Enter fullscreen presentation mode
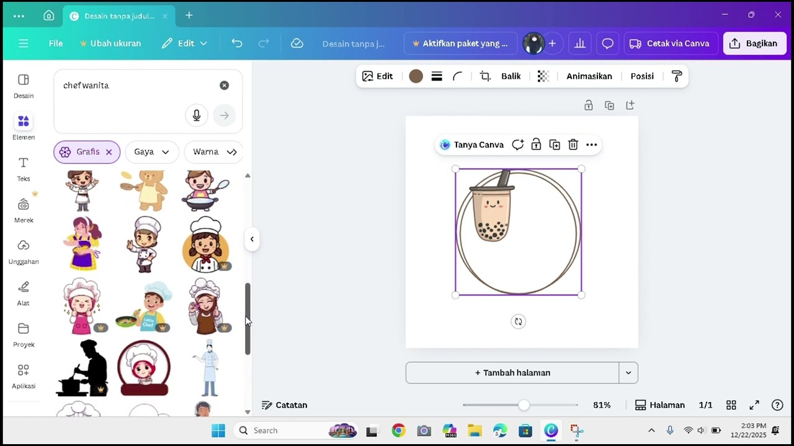Screen dimensions: 794x446 [754, 405]
